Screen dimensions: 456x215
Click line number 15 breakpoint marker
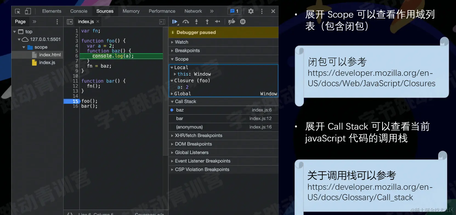click(72, 101)
